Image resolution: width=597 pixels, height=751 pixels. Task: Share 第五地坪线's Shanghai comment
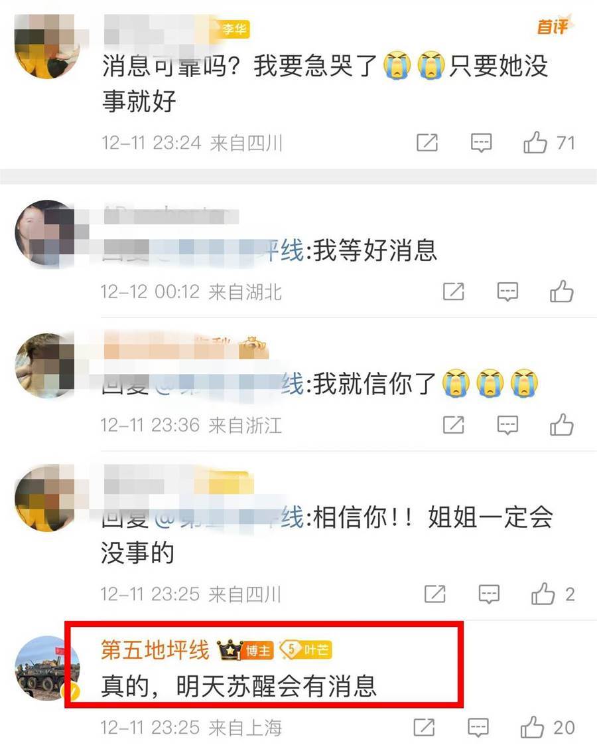click(425, 727)
